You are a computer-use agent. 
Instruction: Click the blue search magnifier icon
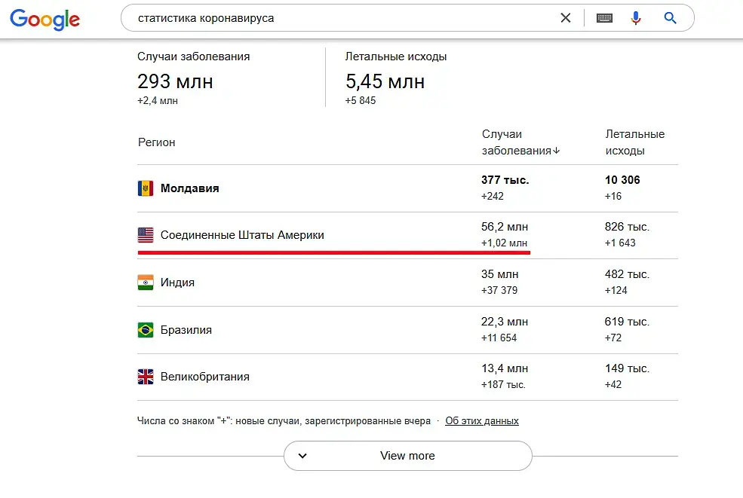pyautogui.click(x=670, y=18)
